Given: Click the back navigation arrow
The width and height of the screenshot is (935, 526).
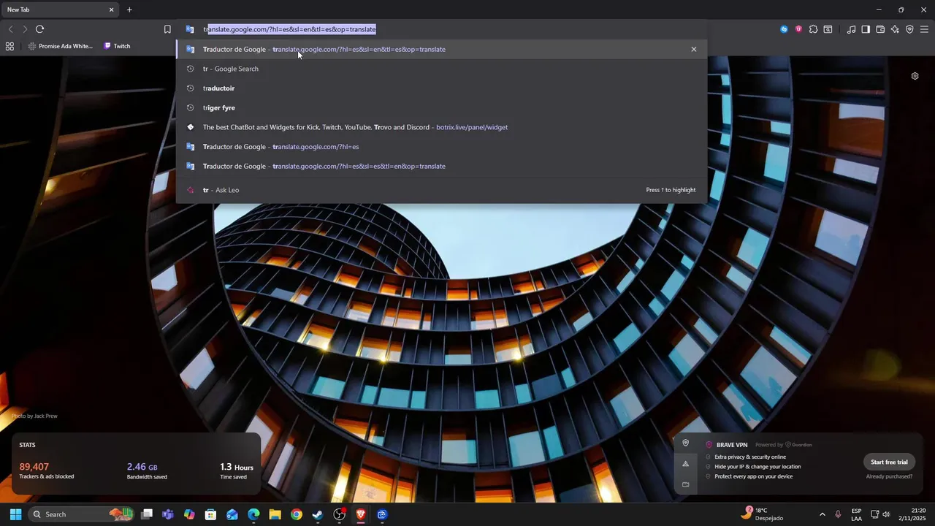Looking at the screenshot, I should tap(10, 29).
